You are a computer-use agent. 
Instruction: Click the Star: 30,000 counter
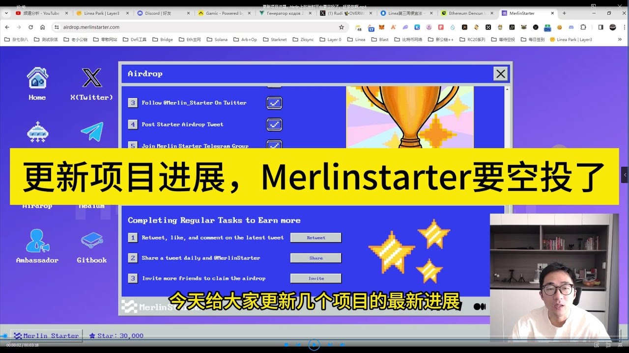coord(116,336)
